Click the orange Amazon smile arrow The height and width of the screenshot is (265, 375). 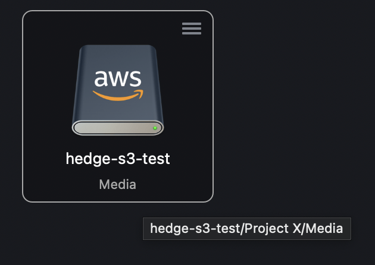[118, 94]
